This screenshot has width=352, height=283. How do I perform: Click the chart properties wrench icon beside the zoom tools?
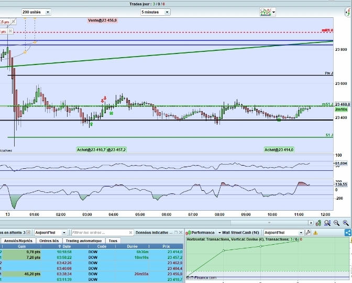point(318,223)
